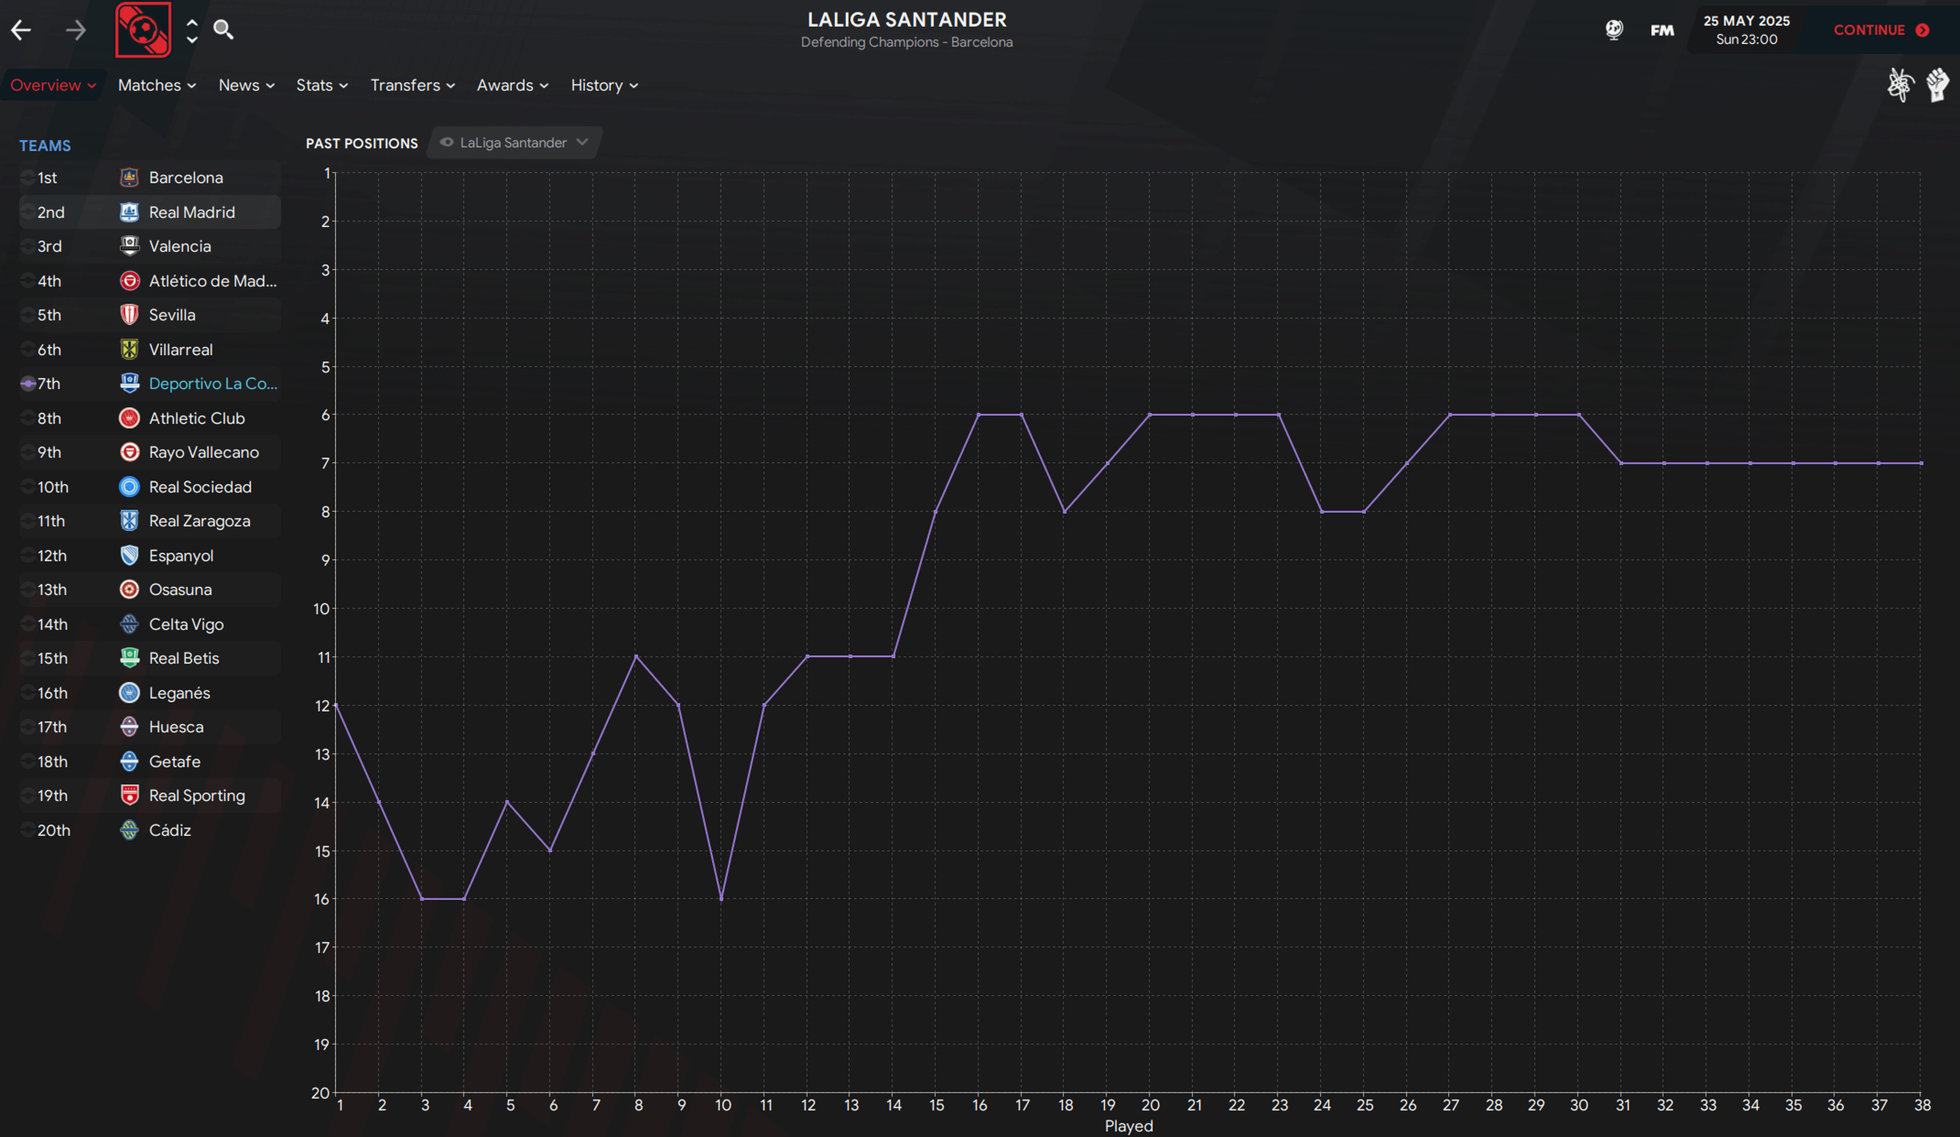Open the world globe icon
The image size is (1960, 1137).
(1614, 30)
